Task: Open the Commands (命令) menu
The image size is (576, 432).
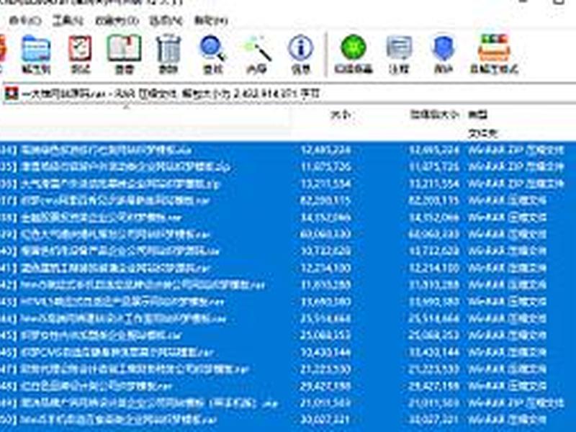Action: point(25,21)
